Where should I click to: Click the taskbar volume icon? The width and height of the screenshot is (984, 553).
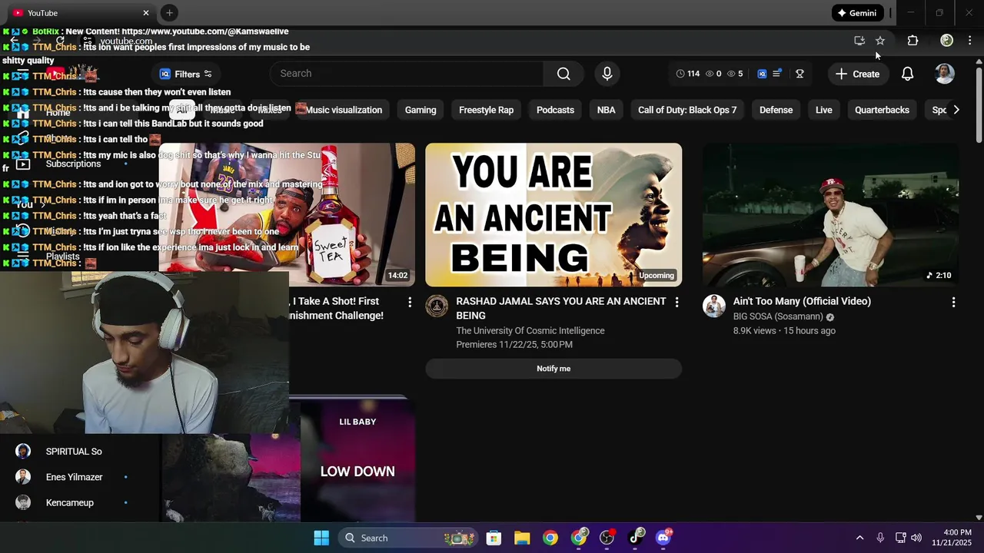tap(916, 538)
